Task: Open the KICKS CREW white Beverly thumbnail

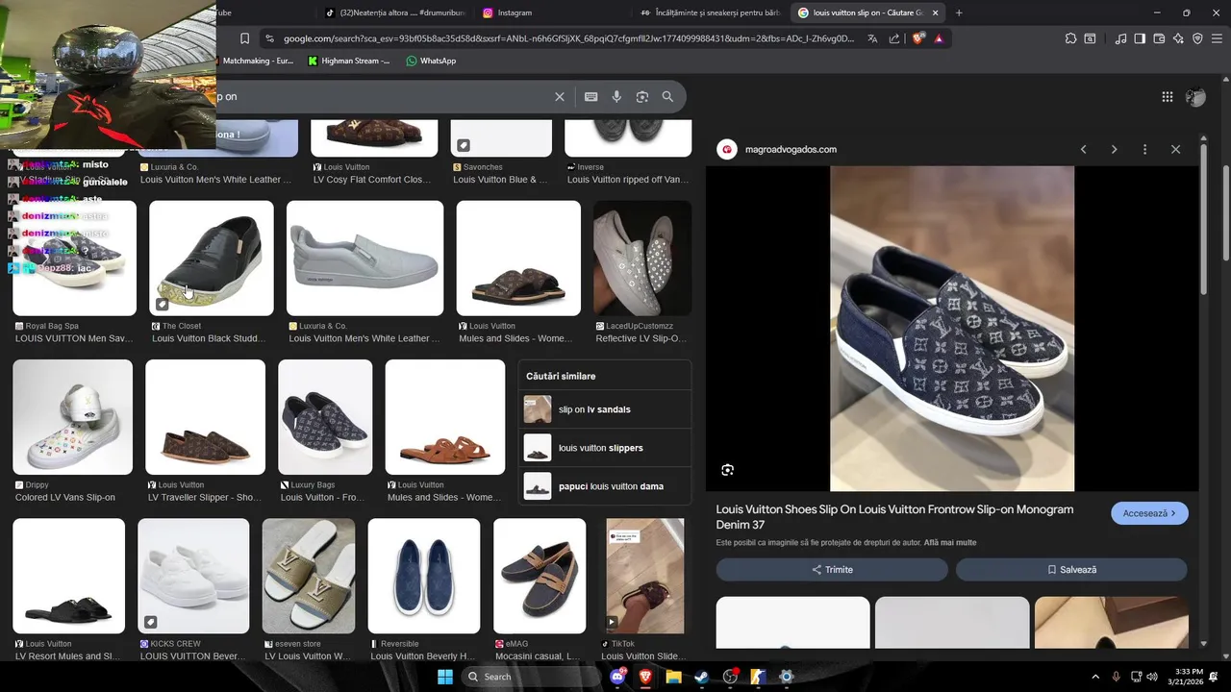Action: tap(193, 576)
